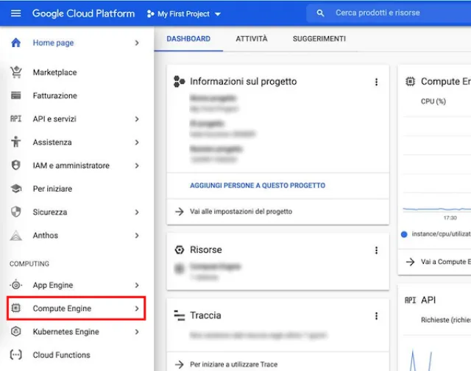
Task: Click AGGIUNGI PERSONE A QUESTO PROGETTO link
Action: 258,186
